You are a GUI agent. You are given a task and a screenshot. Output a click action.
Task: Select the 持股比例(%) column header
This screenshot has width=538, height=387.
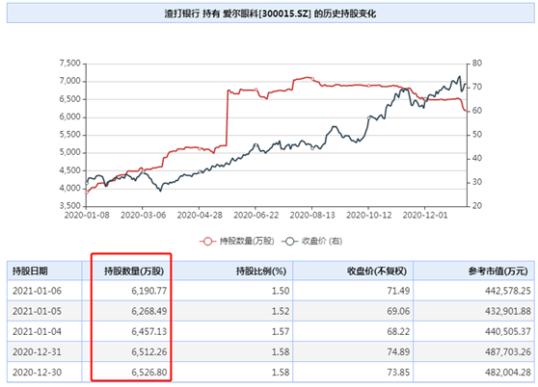(x=261, y=271)
